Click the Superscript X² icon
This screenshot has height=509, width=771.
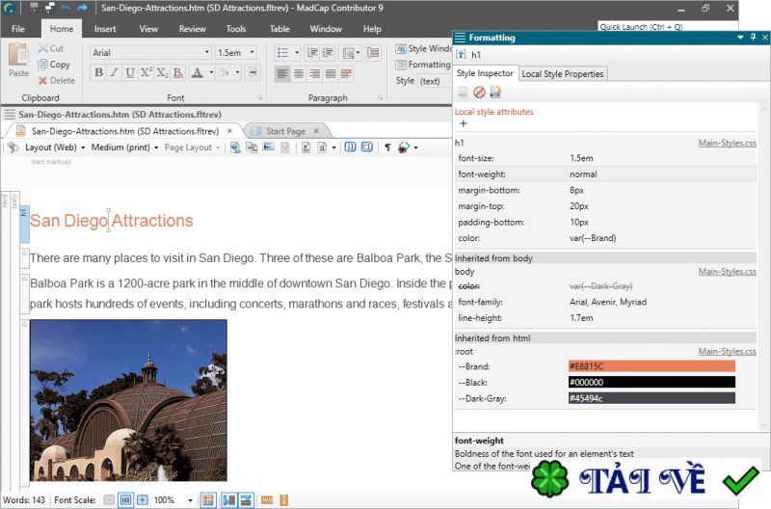point(146,72)
